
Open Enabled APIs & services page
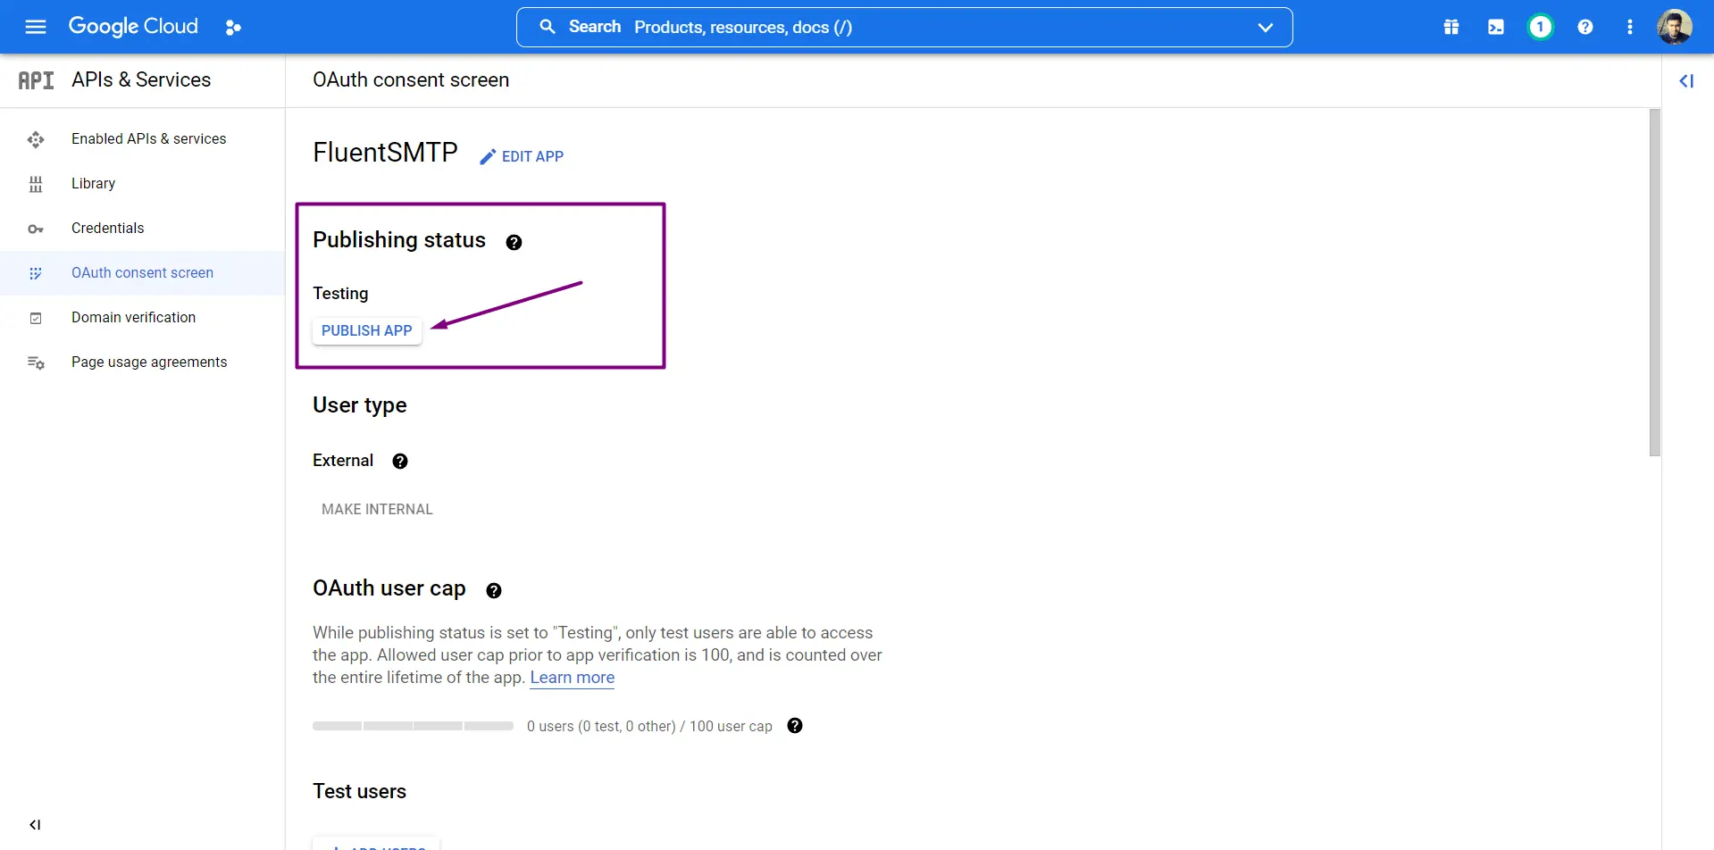148,139
